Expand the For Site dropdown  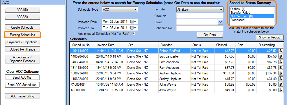[200, 10]
